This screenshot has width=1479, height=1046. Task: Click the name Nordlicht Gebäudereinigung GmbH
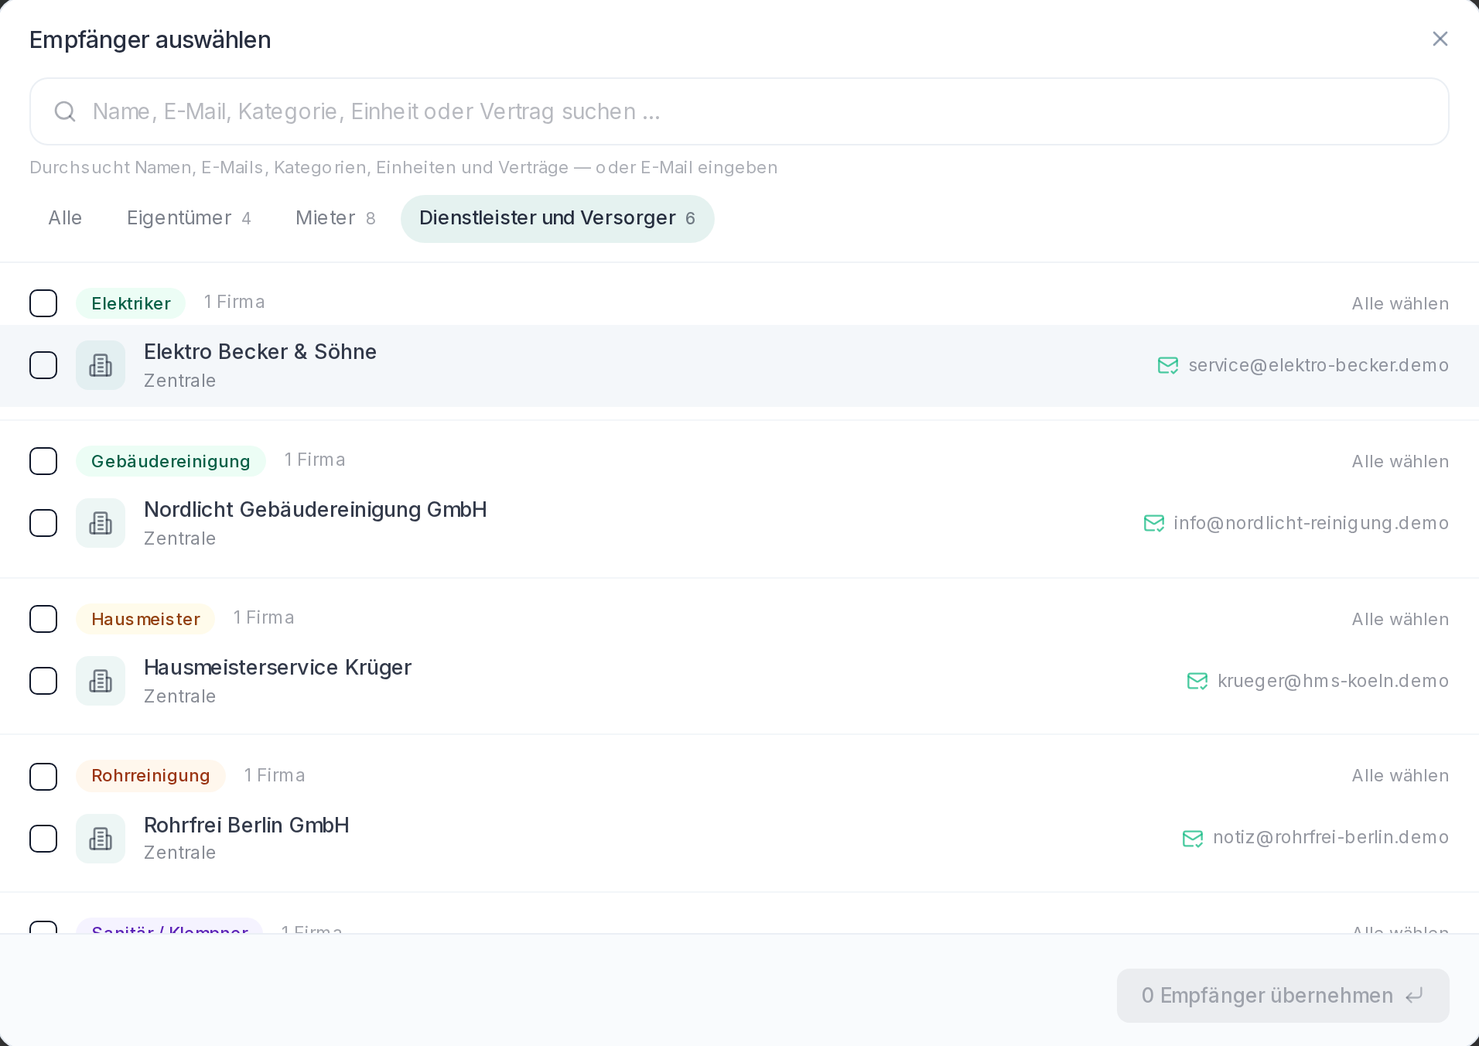click(x=316, y=510)
